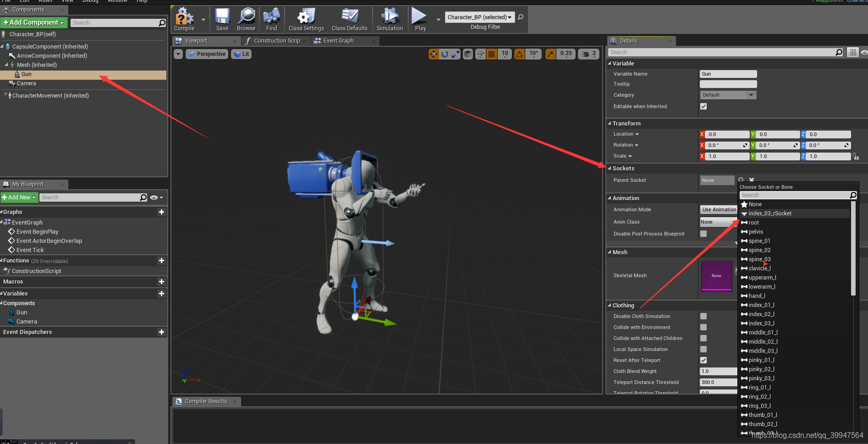868x444 pixels.
Task: Open the scale snap value 0.25 dropdown
Action: click(x=566, y=54)
